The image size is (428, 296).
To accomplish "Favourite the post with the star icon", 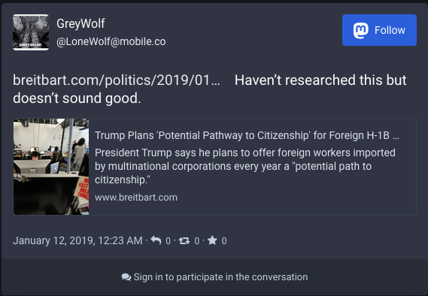I will (212, 240).
